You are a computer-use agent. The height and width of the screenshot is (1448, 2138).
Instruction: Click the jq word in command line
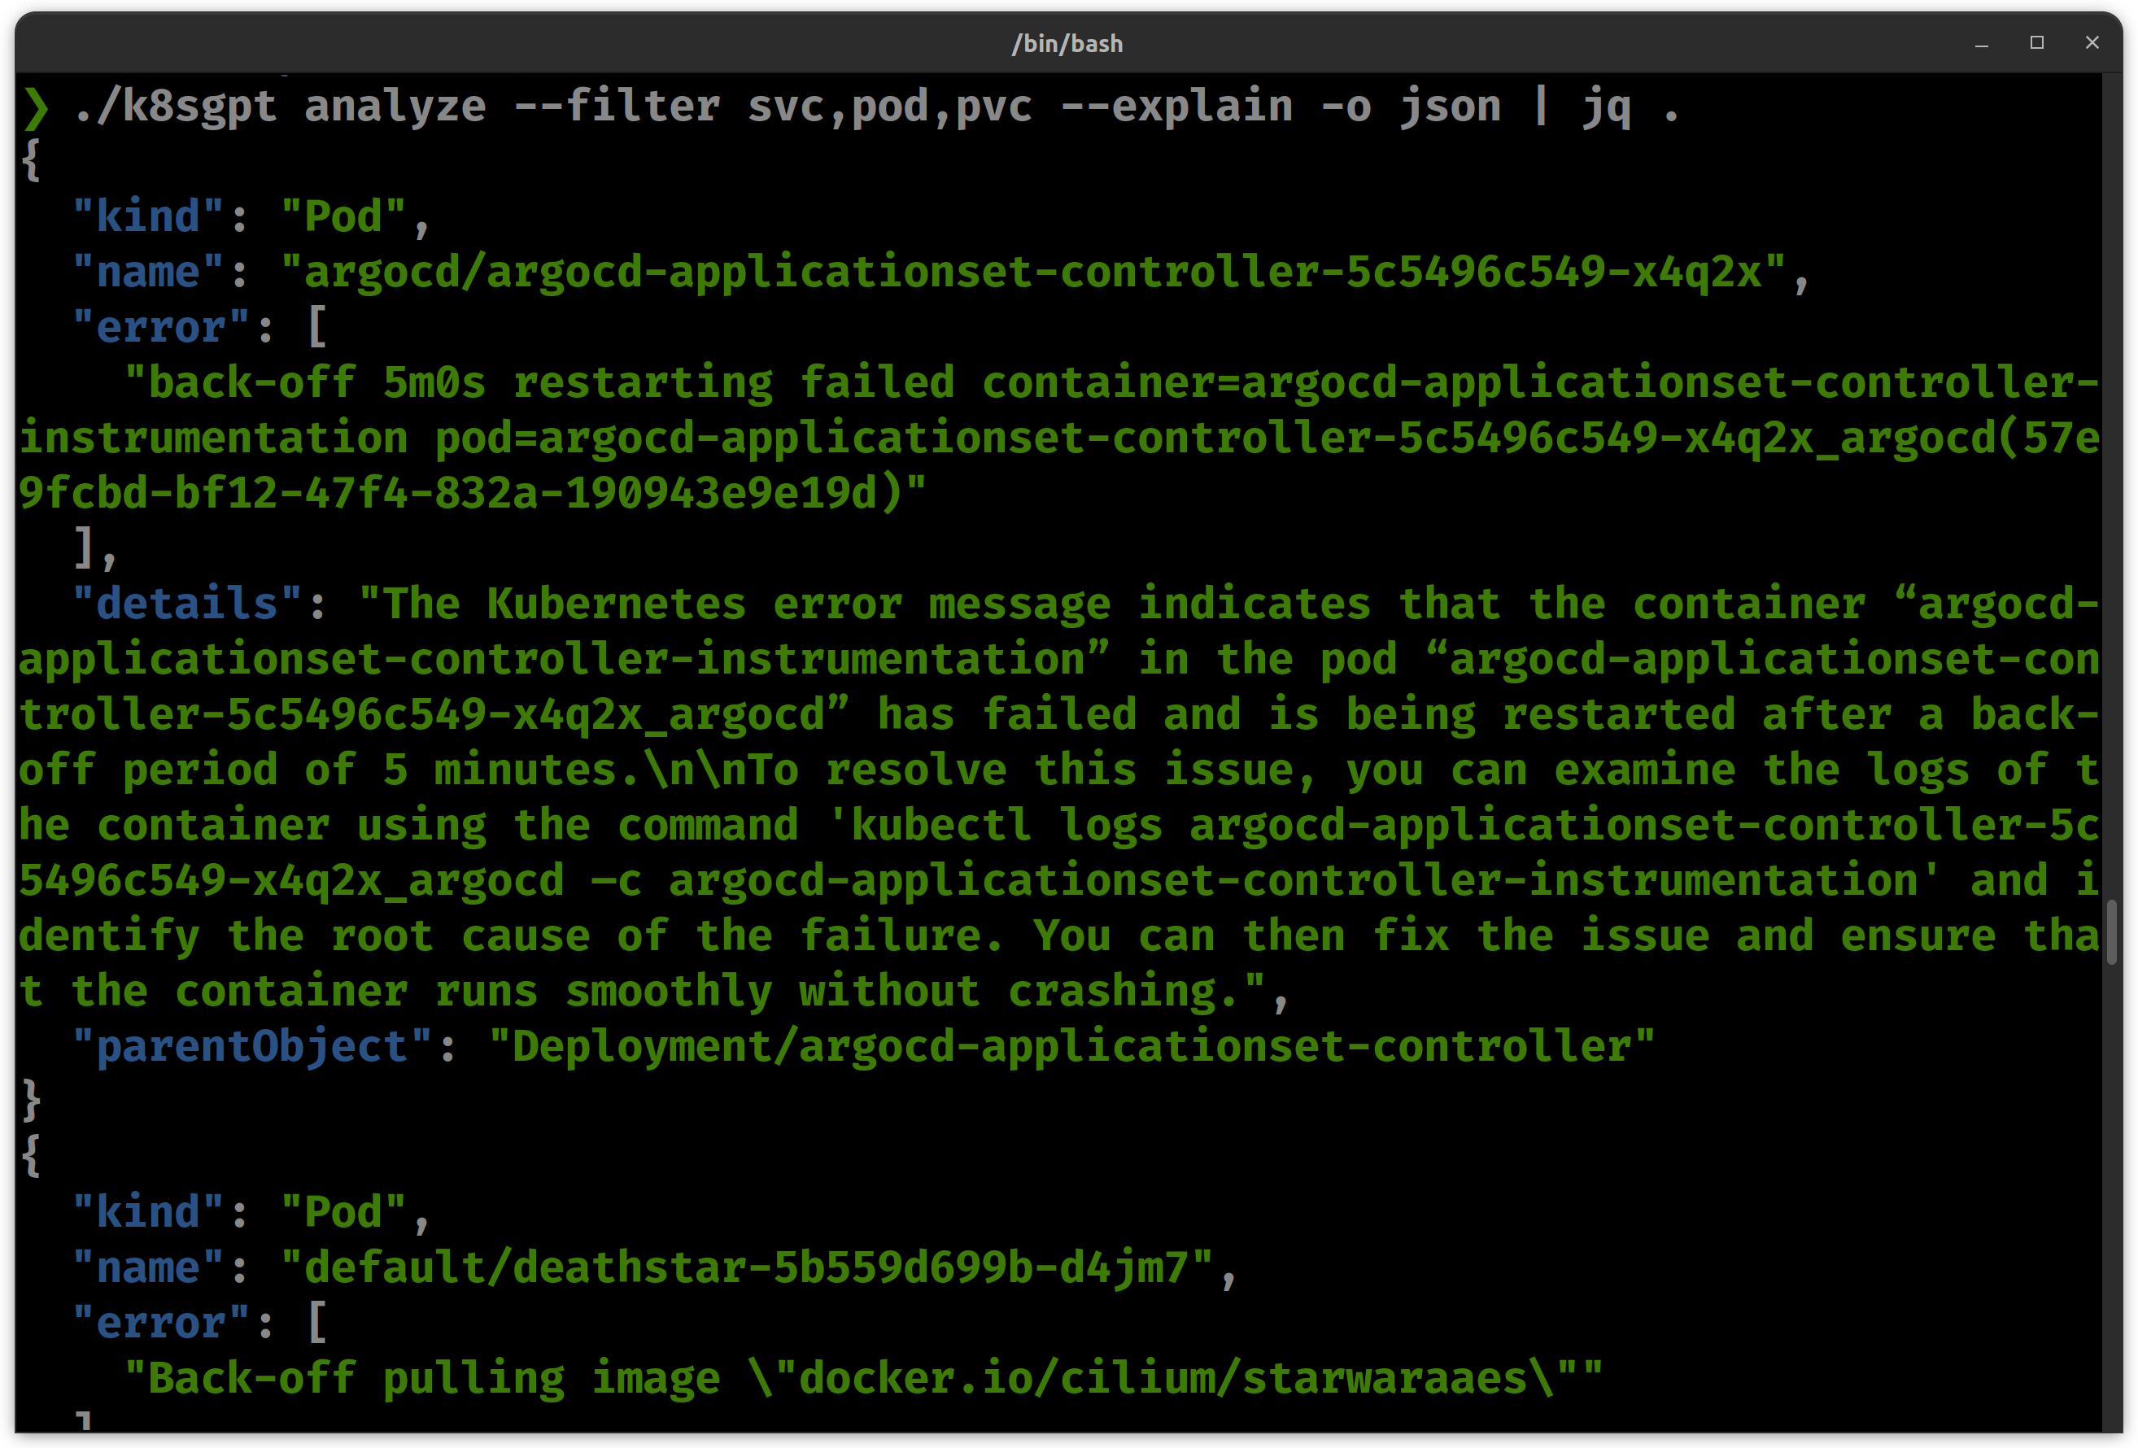coord(1606,107)
